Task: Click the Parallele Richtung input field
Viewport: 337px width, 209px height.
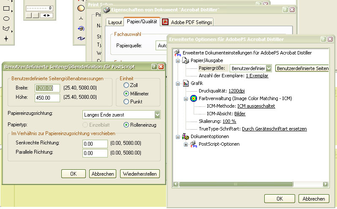Action: [95, 153]
